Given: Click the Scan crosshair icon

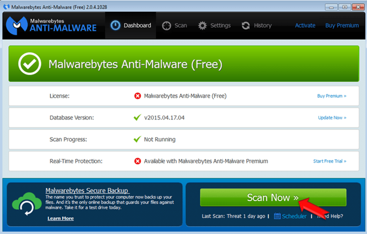Looking at the screenshot, I should click(166, 26).
